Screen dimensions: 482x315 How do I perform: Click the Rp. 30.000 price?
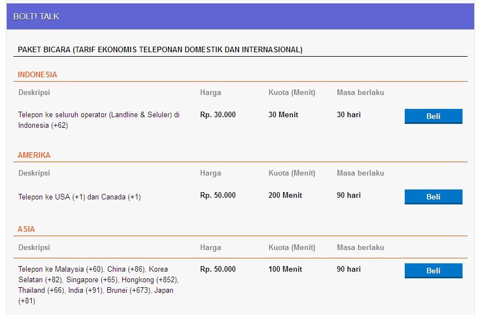218,114
